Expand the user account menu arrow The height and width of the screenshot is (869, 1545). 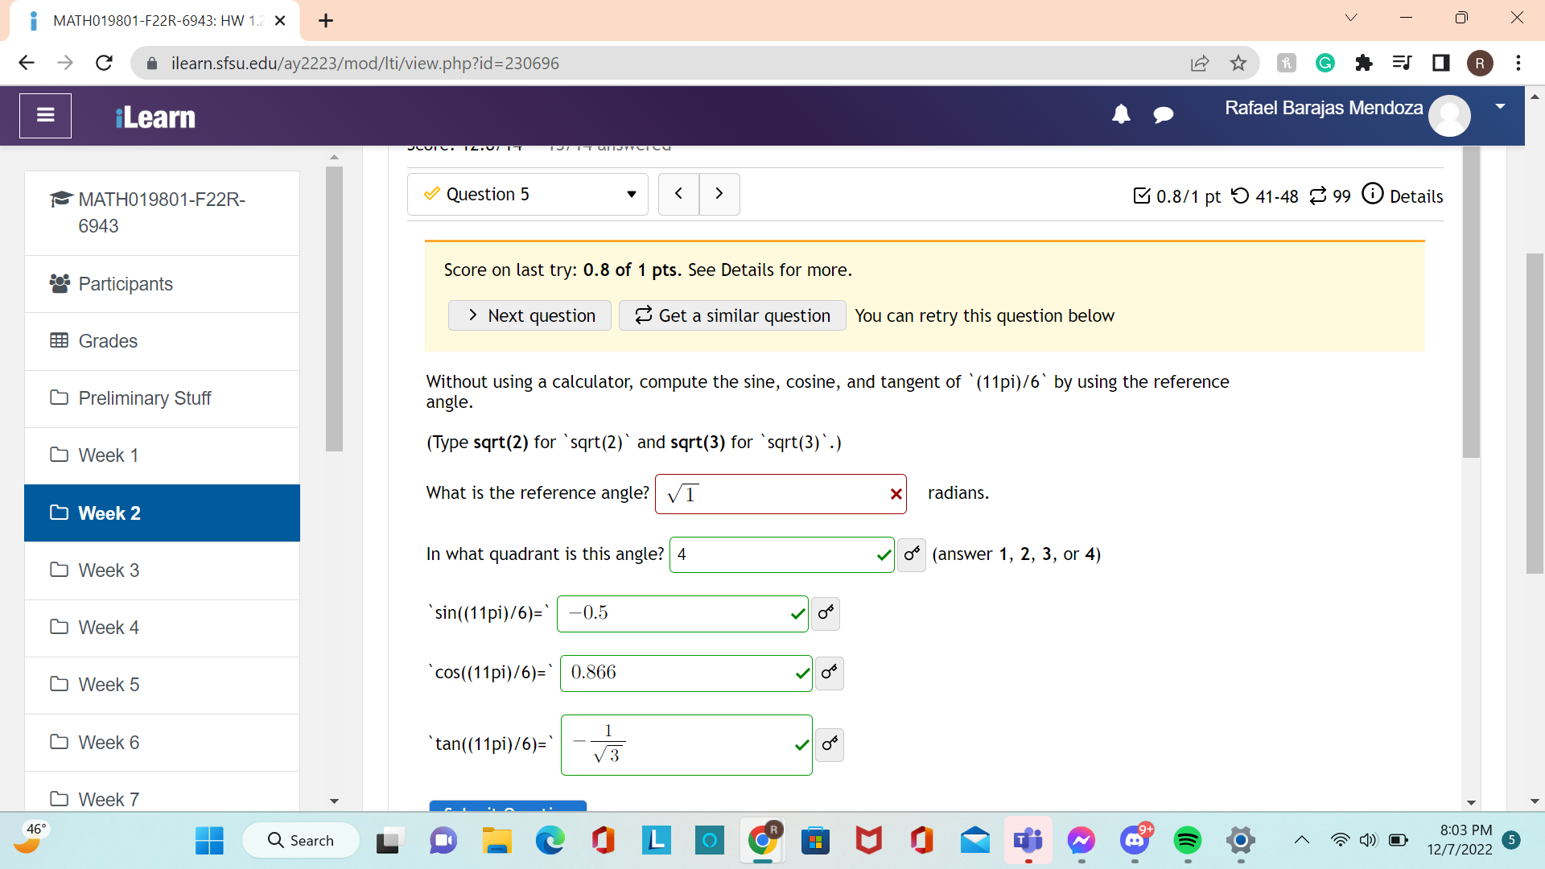click(1500, 107)
